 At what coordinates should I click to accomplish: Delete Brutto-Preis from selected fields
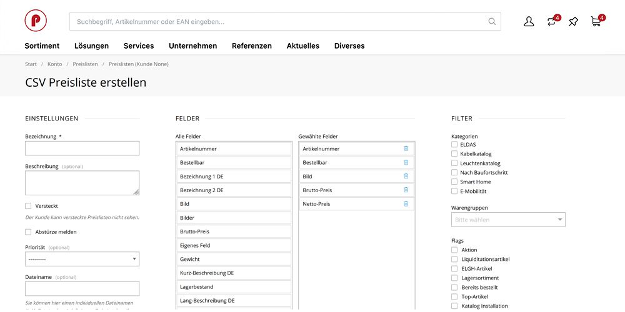(x=406, y=190)
